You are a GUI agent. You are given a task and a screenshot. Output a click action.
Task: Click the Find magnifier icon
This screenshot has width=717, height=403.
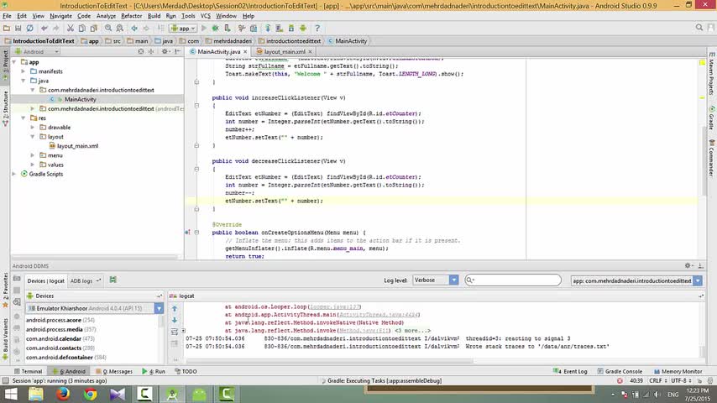pos(108,29)
